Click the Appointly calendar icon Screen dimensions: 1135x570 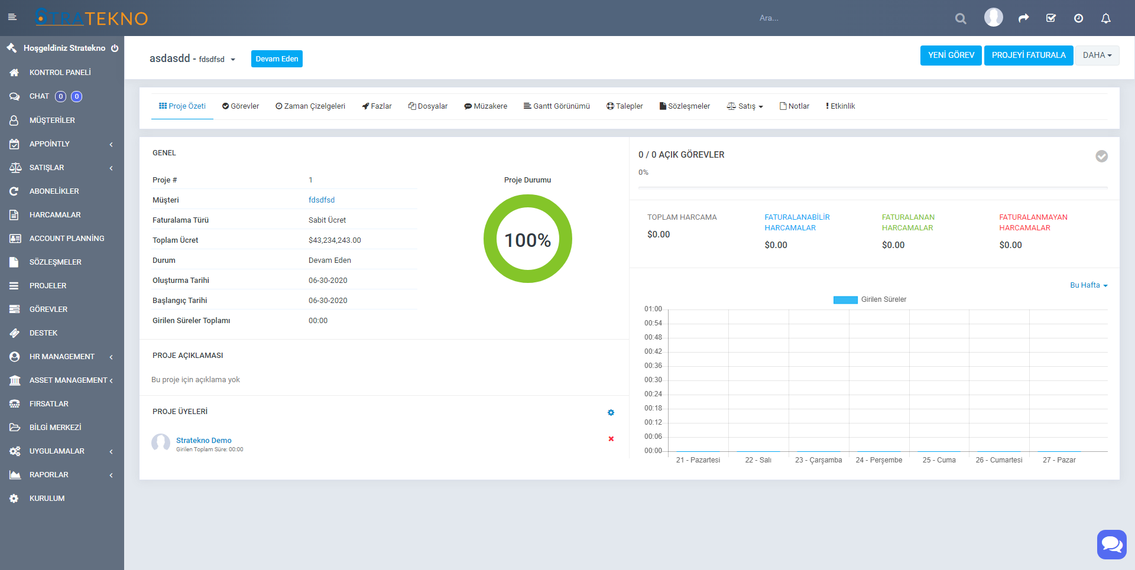coord(15,144)
